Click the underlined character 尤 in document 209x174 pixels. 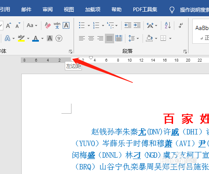click(142, 132)
